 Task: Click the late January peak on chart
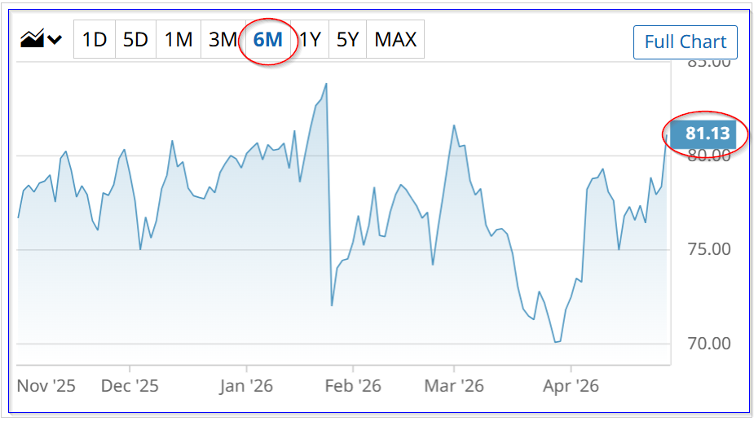coord(327,84)
